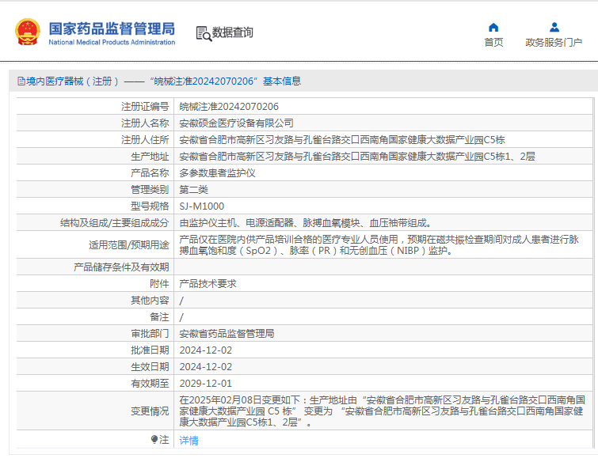This screenshot has height=458, width=598.
Task: Click the 适用范围/预期用途 label
Action: point(129,245)
